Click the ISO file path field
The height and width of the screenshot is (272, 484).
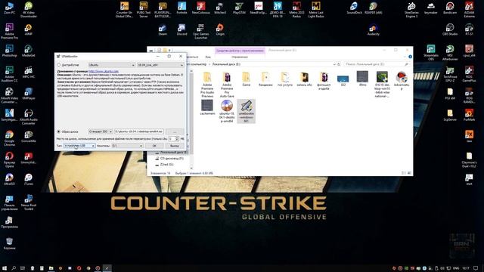click(x=139, y=131)
